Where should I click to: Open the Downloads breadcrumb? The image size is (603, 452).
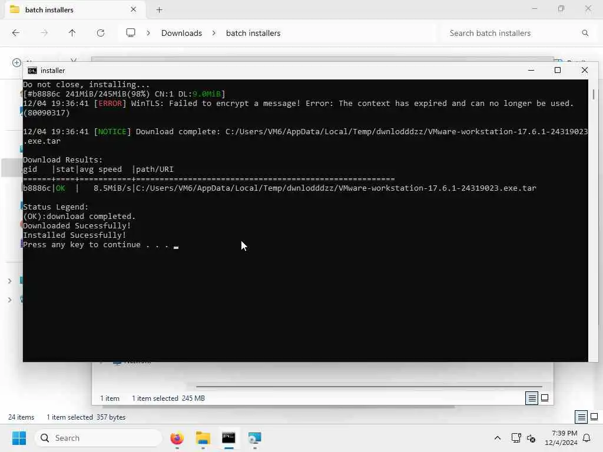181,33
